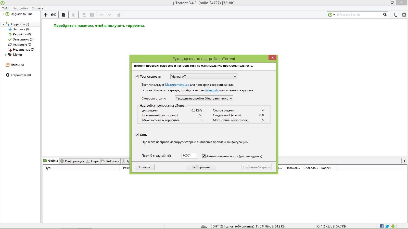408x229 pixels.
Task: Select Завершено (0) in the sidebar
Action: point(23,39)
